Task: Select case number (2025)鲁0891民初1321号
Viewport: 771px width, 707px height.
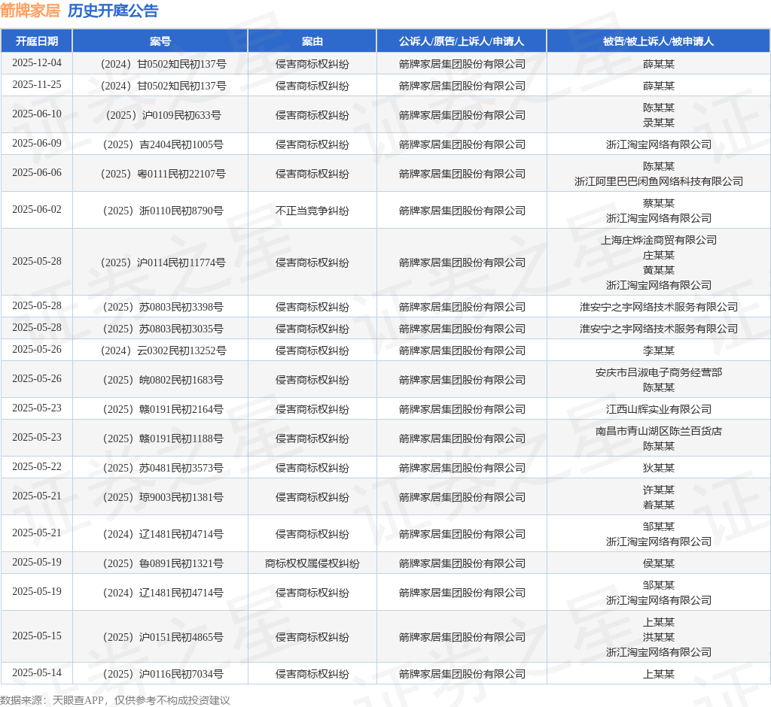Action: pos(163,563)
